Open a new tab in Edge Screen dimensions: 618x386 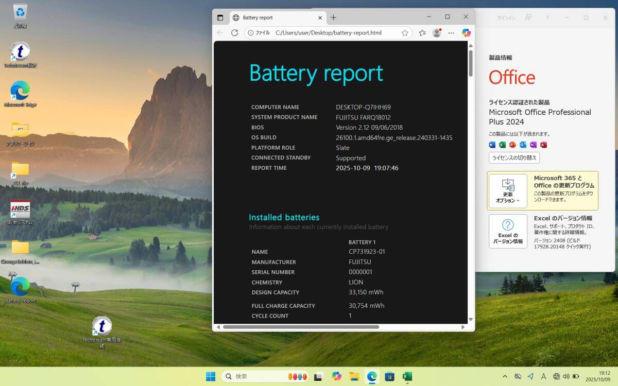tap(333, 17)
